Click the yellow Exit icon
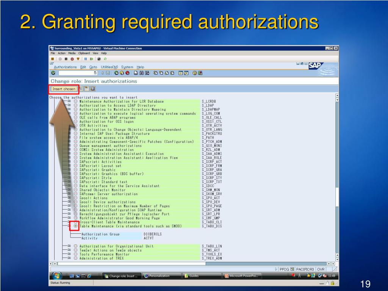388x291 pixels. point(122,73)
